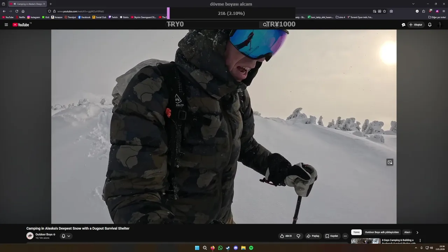
Task: Click the Kaydet save button
Action: coord(331,236)
